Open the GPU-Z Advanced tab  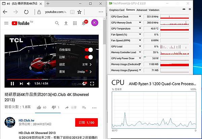click(x=142, y=10)
